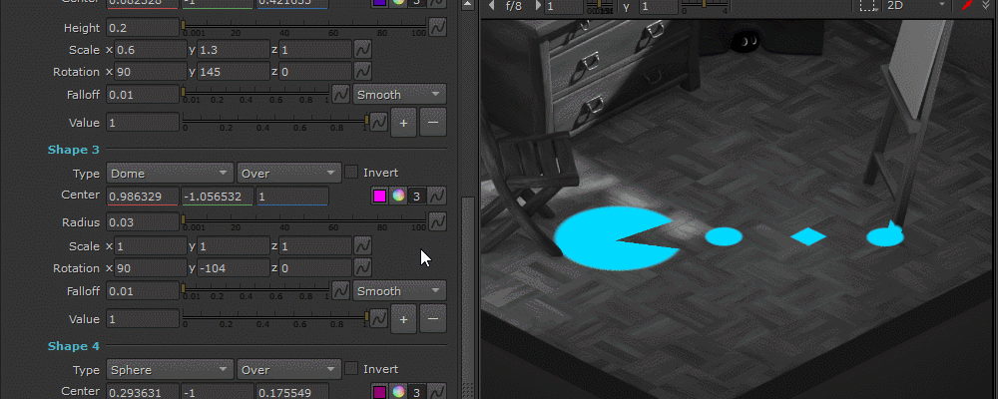
Task: Open animation menu for Shape 3 Falloff
Action: click(341, 291)
